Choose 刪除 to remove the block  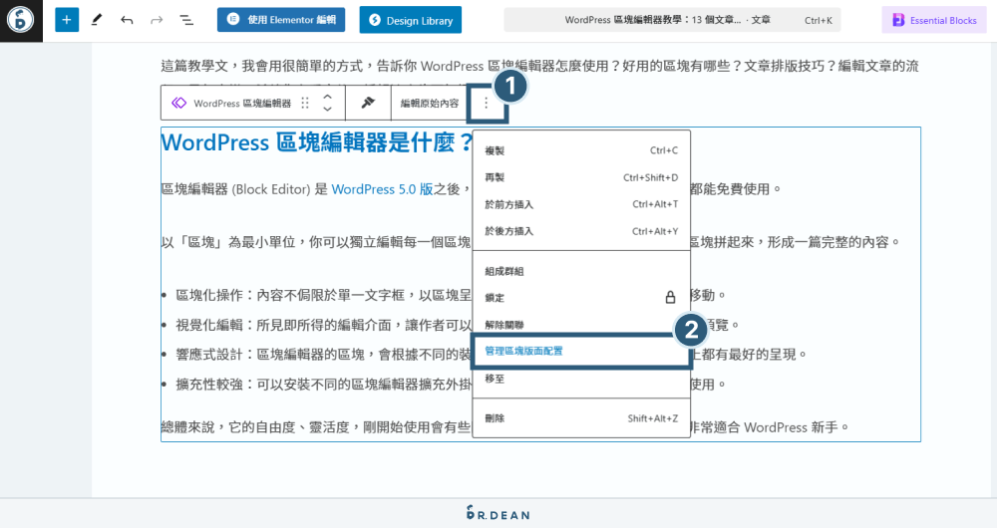tap(581, 418)
